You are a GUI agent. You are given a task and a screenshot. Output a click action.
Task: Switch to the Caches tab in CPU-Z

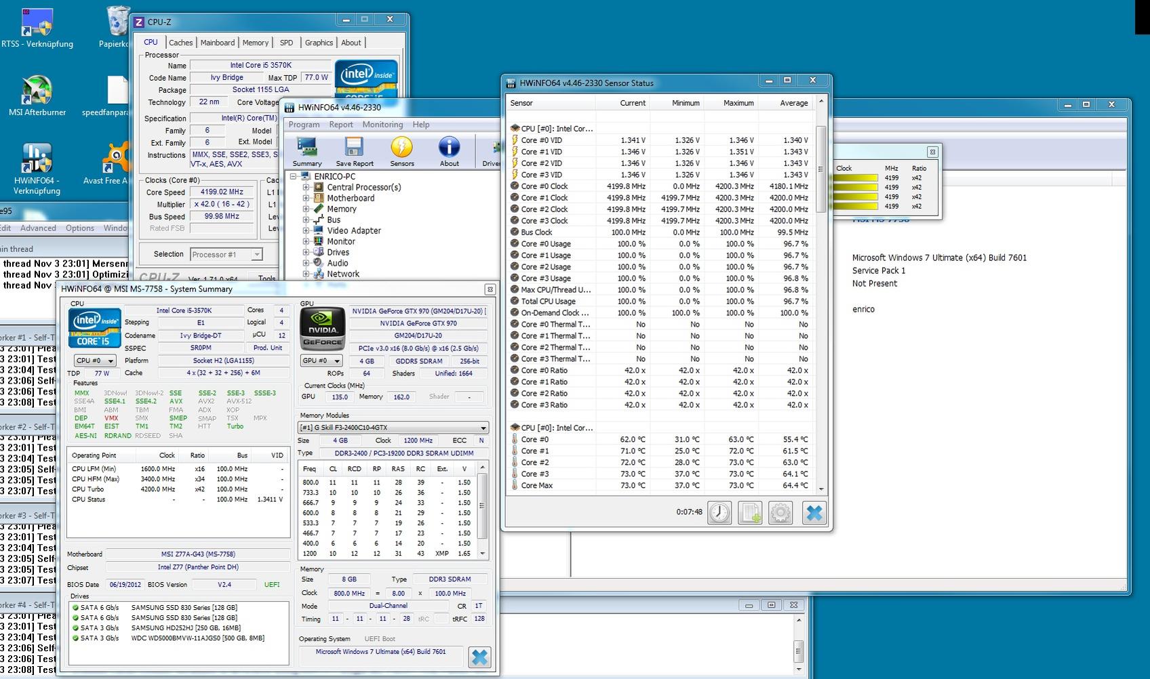pos(180,43)
